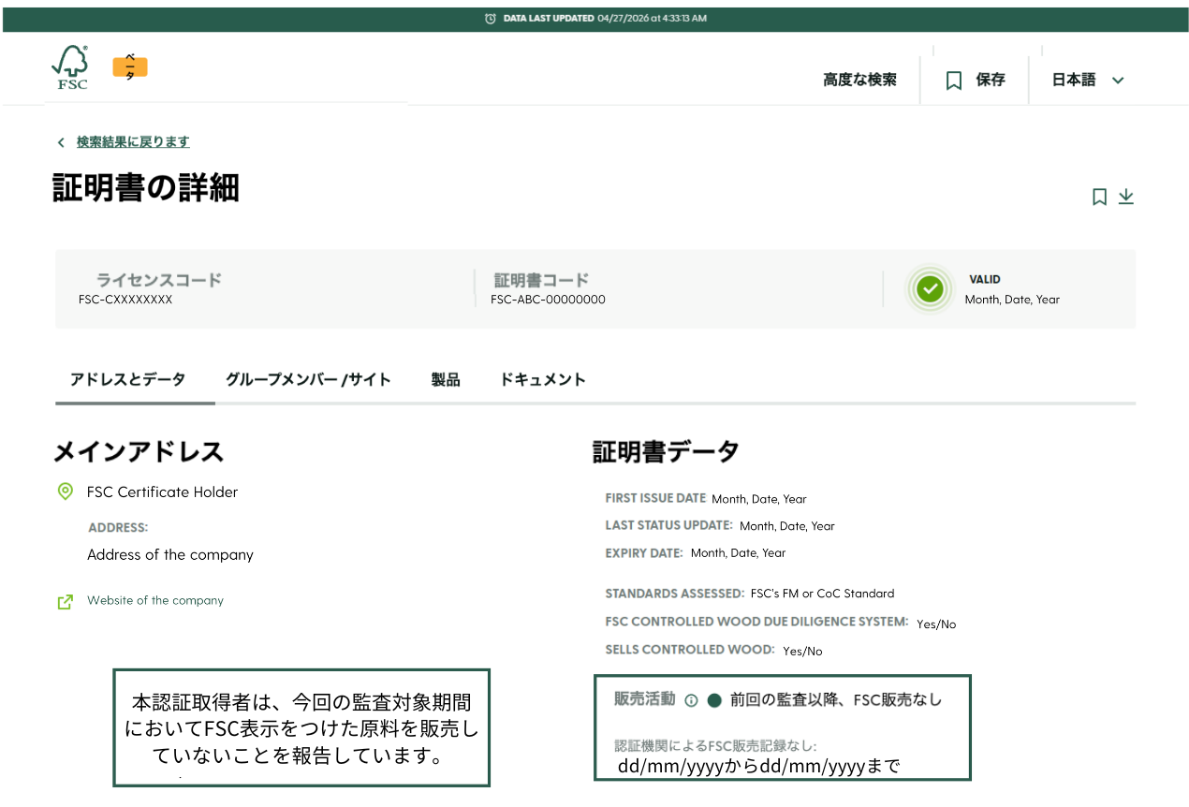This screenshot has height=807, width=1189.
Task: Click the Address of the company text
Action: tap(170, 555)
